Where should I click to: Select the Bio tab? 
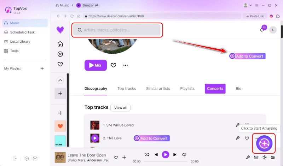(x=238, y=89)
